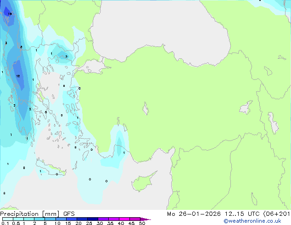This screenshot has height=225, width=291.
Task: Click the weatheronline.co.uk copyright link
Action: coord(252,221)
